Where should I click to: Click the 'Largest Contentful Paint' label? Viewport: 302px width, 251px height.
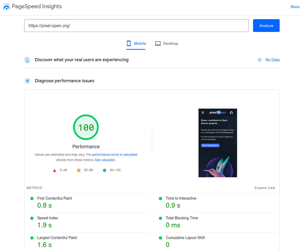click(x=57, y=237)
